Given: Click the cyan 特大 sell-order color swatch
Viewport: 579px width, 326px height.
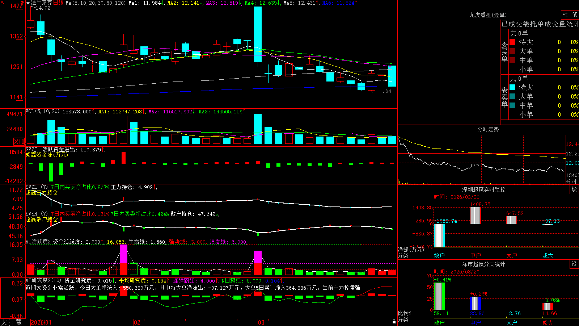Looking at the screenshot, I should point(512,87).
